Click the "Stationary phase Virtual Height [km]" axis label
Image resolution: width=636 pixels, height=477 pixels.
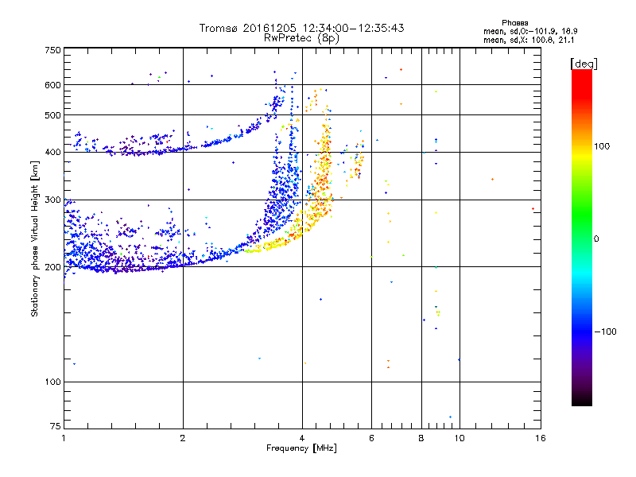click(35, 238)
